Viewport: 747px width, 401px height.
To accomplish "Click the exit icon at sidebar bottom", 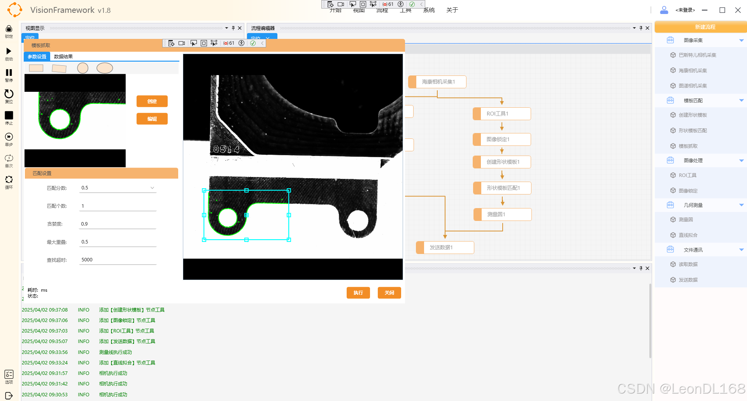I will (9, 396).
